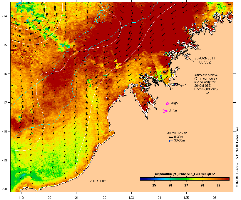
Task: Click the cyan 200 1000m isobath line sample
Action: [x=96, y=184]
